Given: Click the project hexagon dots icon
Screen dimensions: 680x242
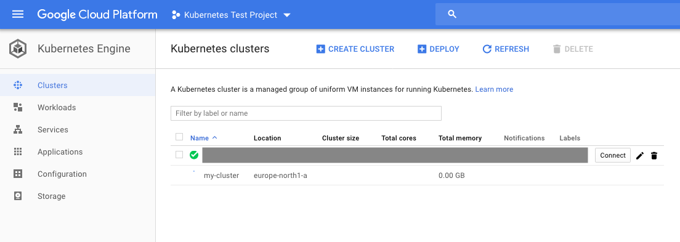Looking at the screenshot, I should 176,15.
